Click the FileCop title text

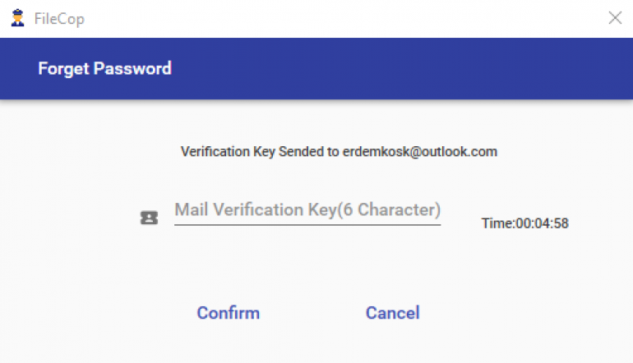59,19
